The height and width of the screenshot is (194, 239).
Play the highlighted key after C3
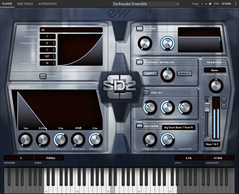tap(113, 189)
